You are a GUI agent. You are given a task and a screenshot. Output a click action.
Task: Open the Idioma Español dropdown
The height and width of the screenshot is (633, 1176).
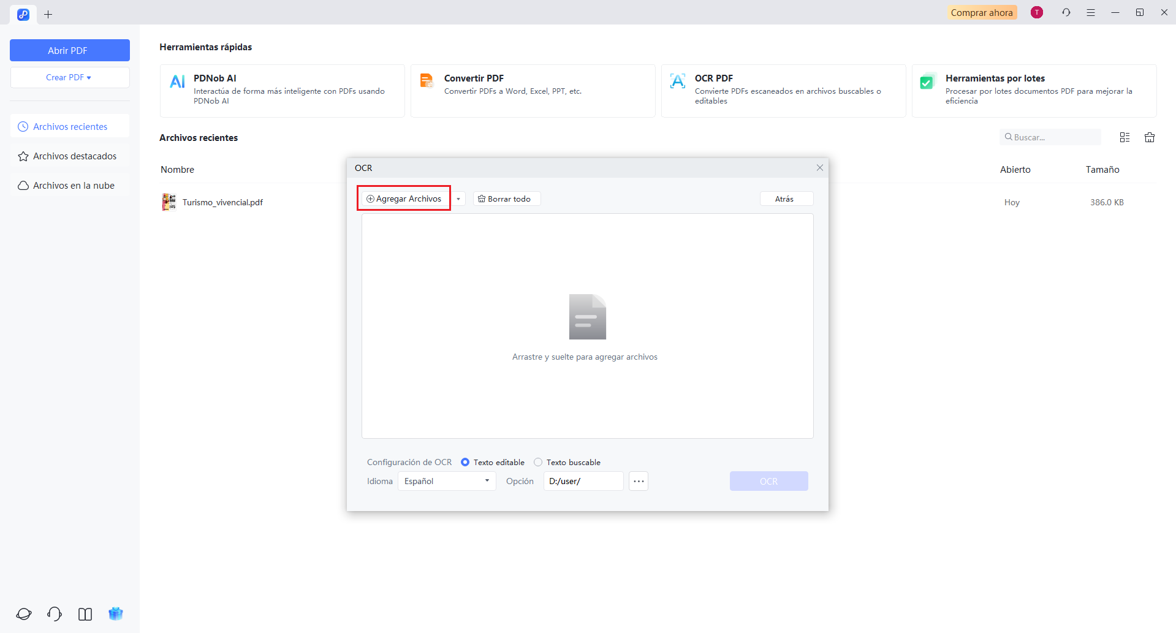point(446,481)
